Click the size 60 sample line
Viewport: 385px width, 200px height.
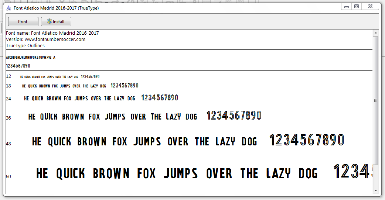tap(204, 172)
